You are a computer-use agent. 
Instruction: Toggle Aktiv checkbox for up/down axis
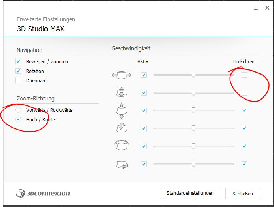pyautogui.click(x=144, y=111)
